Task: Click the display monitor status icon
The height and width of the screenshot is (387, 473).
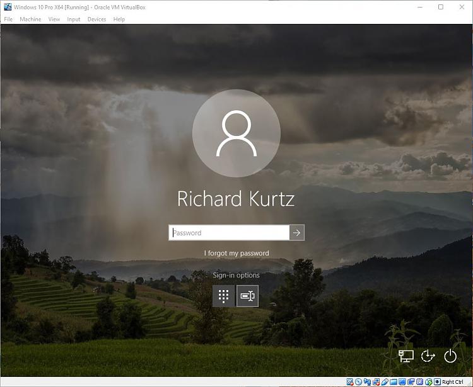Action: [402, 382]
